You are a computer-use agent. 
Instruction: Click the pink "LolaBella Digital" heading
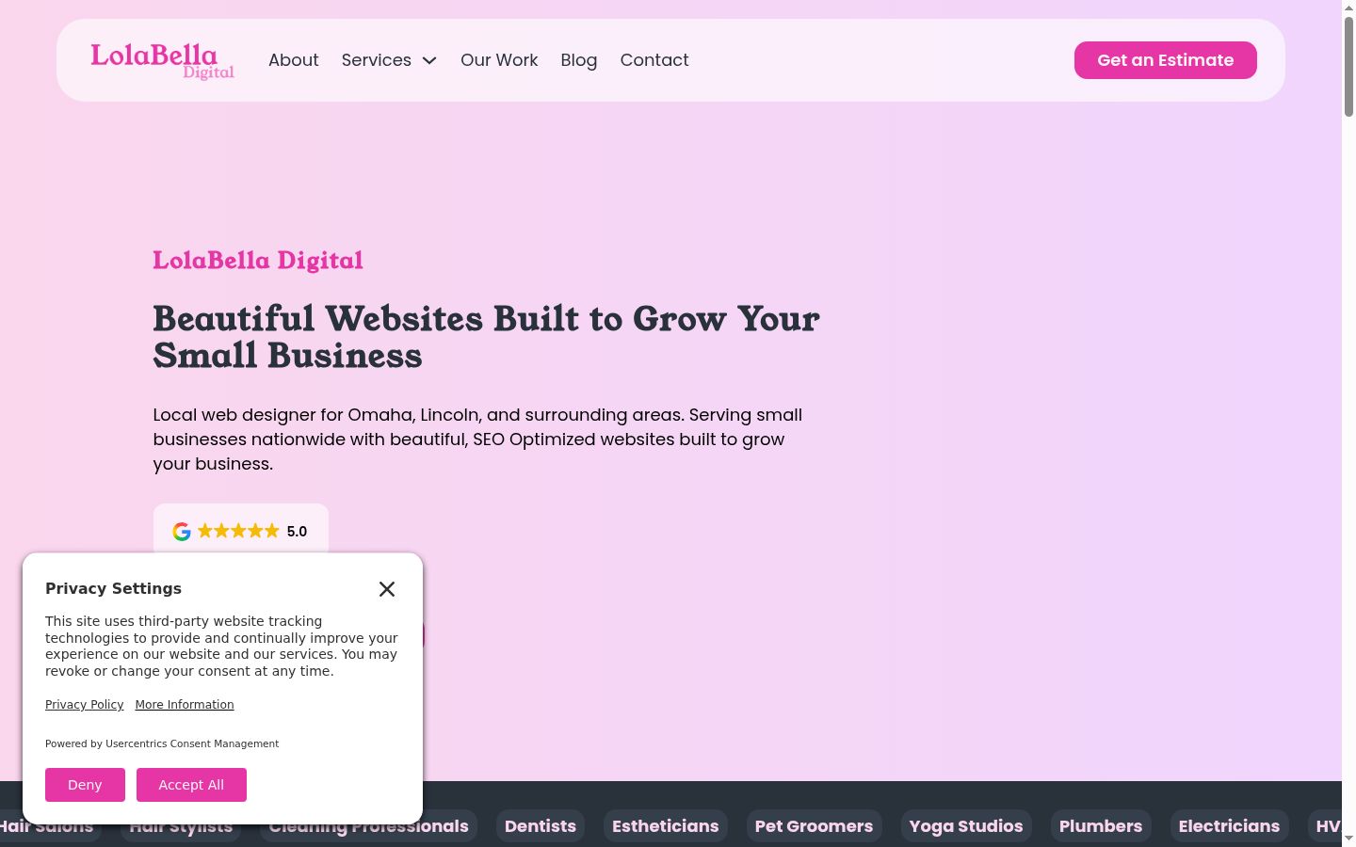coord(258,261)
